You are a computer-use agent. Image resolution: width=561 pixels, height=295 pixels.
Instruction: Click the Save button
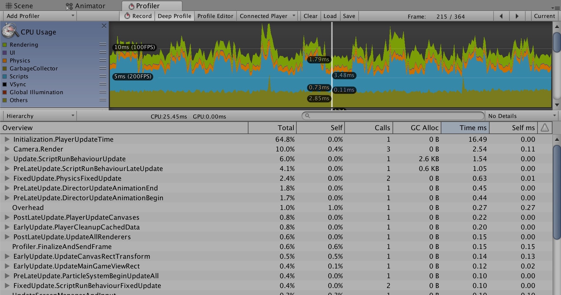pos(349,16)
